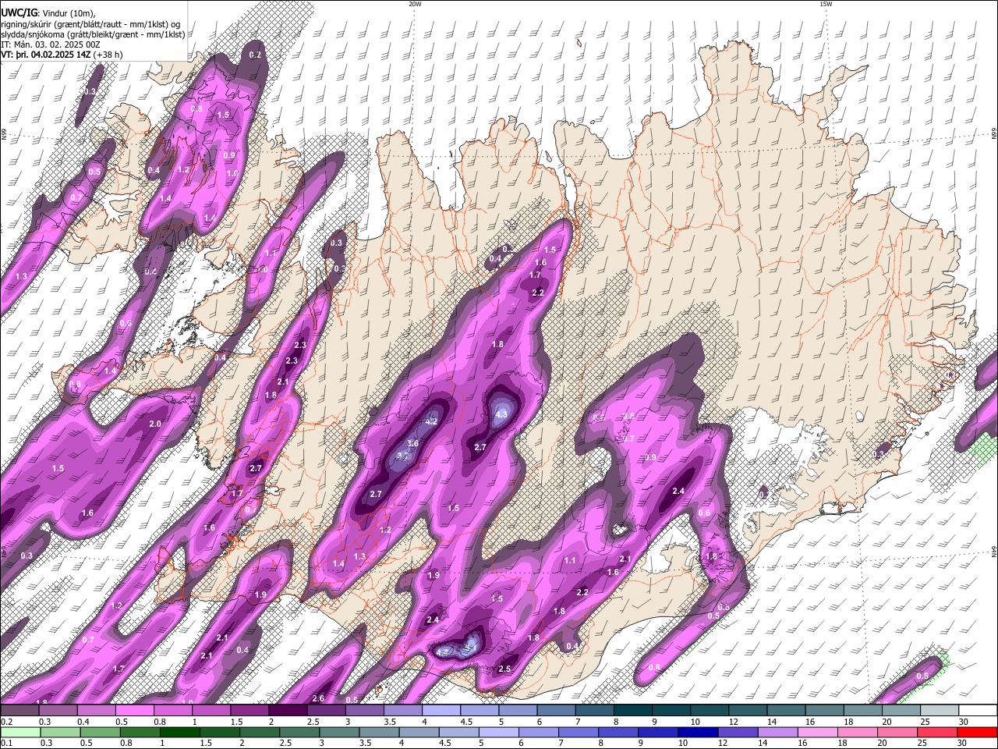Click the bright red rain swatch after 30
Screen dimensions: 998x749
[x=977, y=733]
